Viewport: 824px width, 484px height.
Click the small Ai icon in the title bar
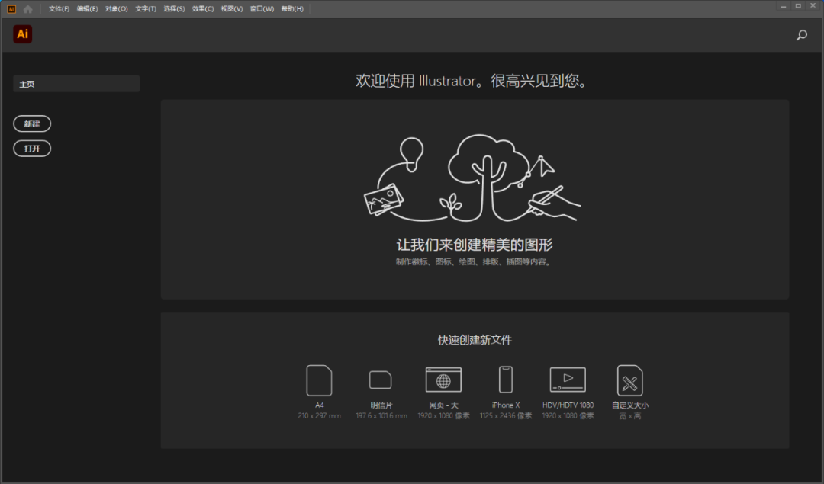[11, 9]
